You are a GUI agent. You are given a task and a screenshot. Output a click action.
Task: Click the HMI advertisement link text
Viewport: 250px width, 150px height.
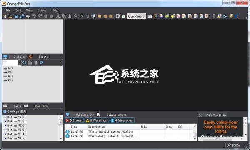(x=221, y=127)
